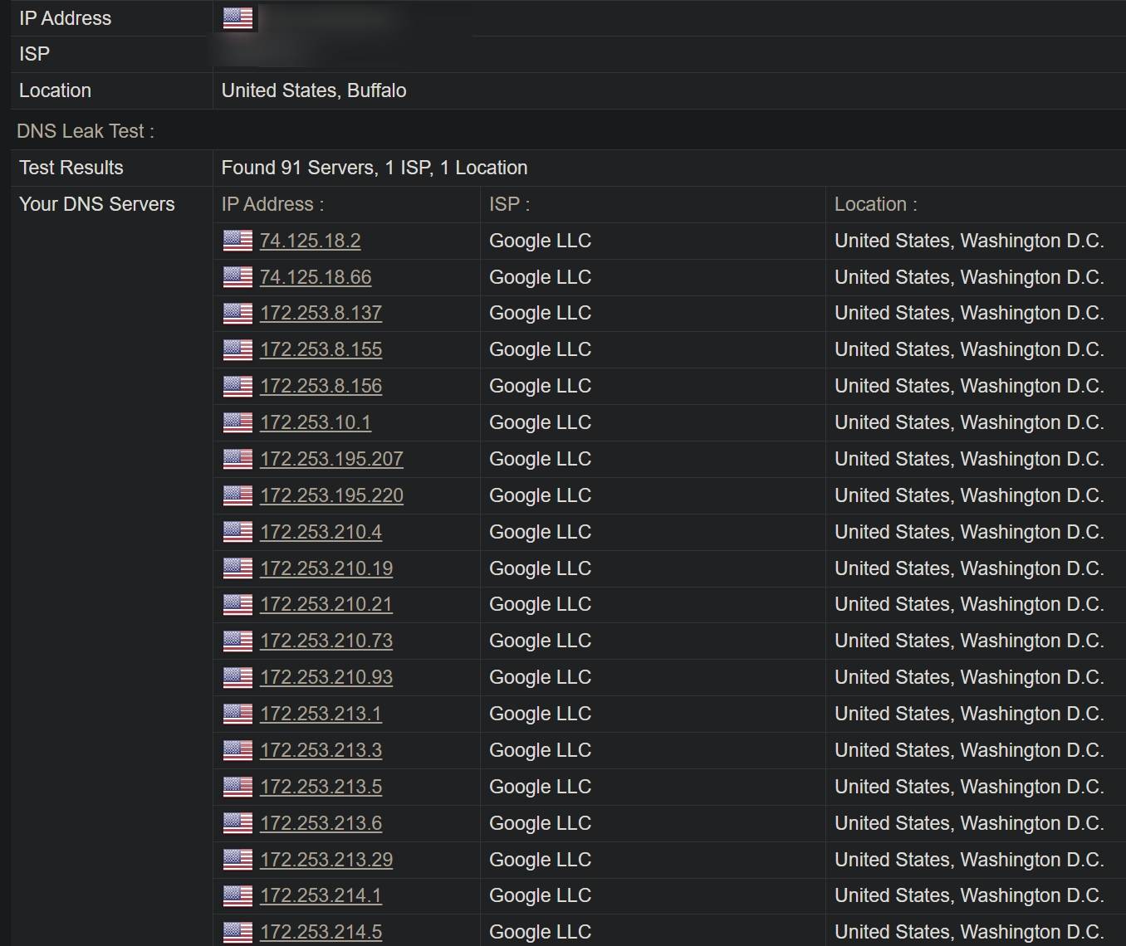Click the US flag next to 172.253.213.5
The height and width of the screenshot is (946, 1126).
[237, 787]
